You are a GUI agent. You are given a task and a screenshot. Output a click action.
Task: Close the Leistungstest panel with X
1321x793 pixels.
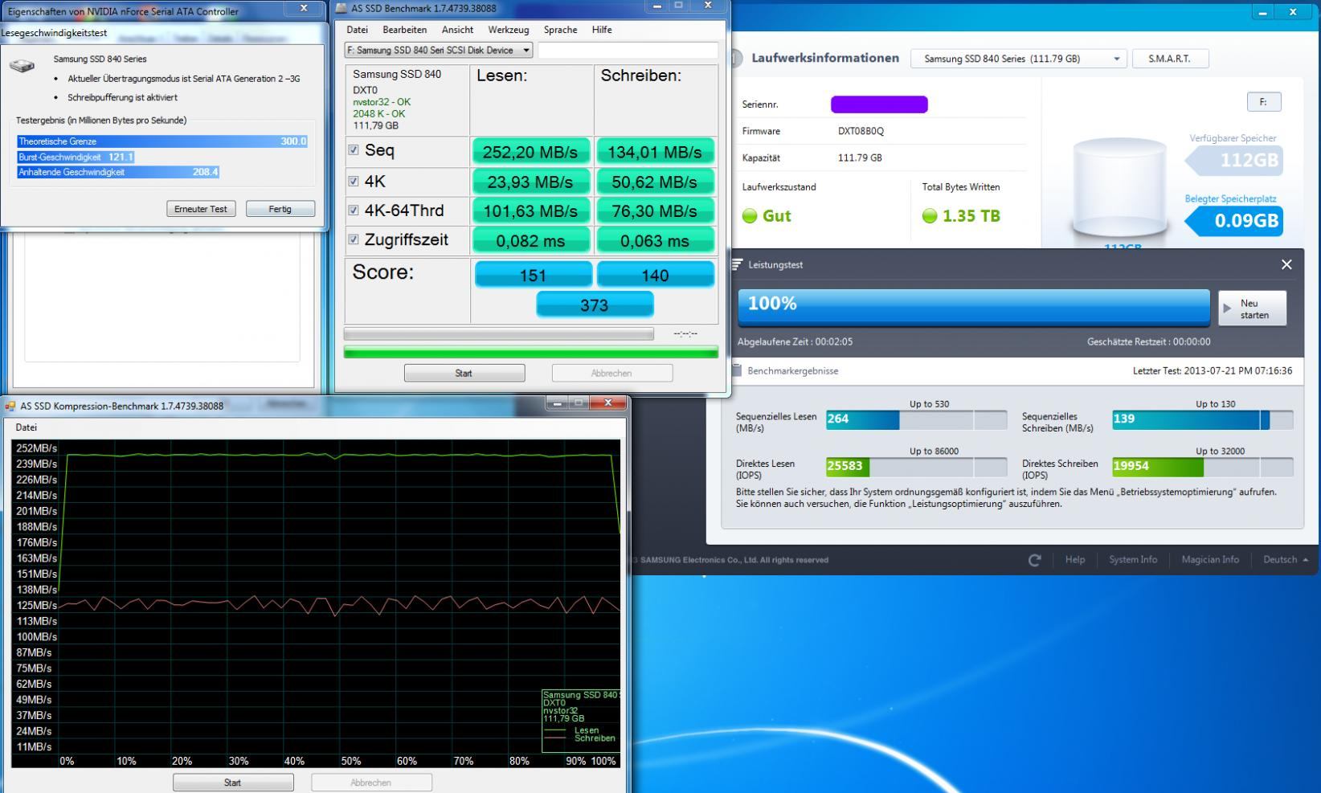pyautogui.click(x=1286, y=264)
